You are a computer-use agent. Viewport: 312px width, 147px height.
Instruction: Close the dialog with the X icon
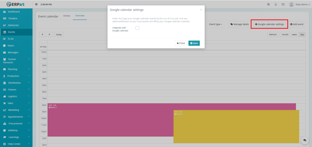click(x=201, y=9)
